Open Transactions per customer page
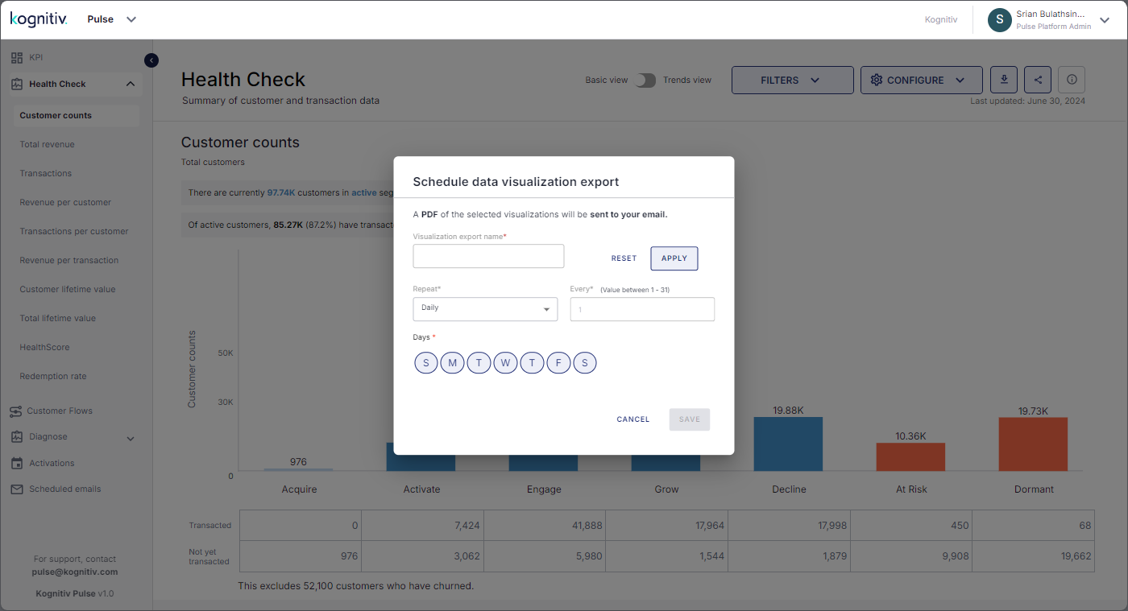Screen dimensions: 1128x611 coord(74,232)
